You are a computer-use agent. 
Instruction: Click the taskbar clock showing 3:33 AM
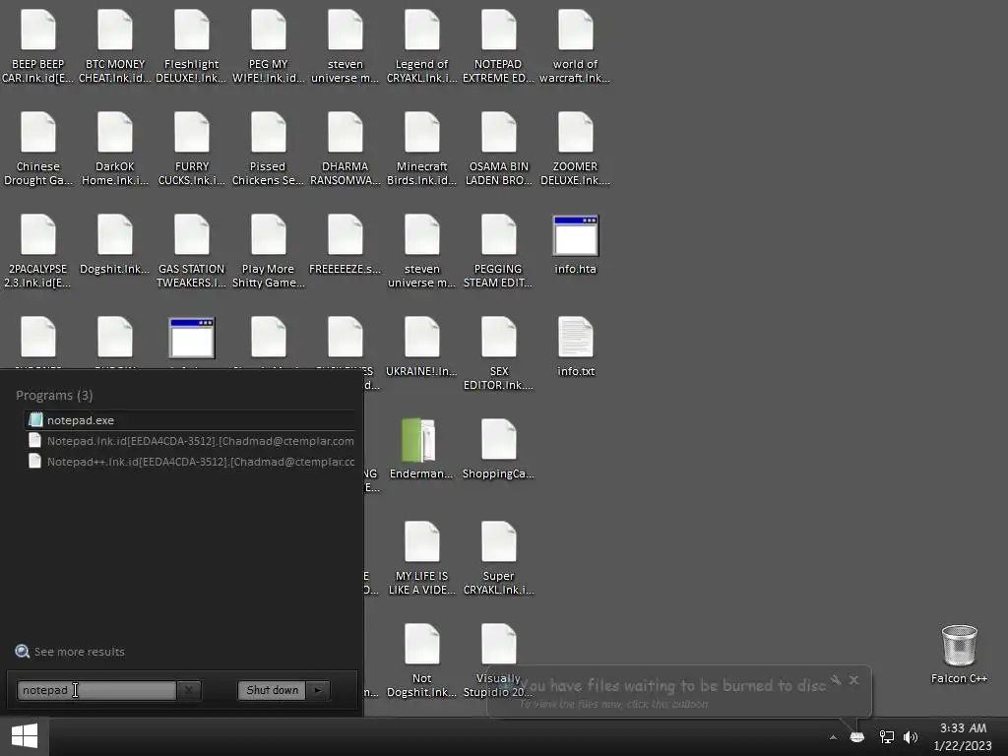coord(963,736)
